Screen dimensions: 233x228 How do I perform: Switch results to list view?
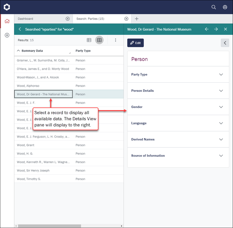coord(89,40)
